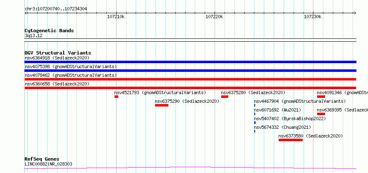Click the Cytogenetic Bands track title
This screenshot has height=173, width=368.
coord(49,31)
